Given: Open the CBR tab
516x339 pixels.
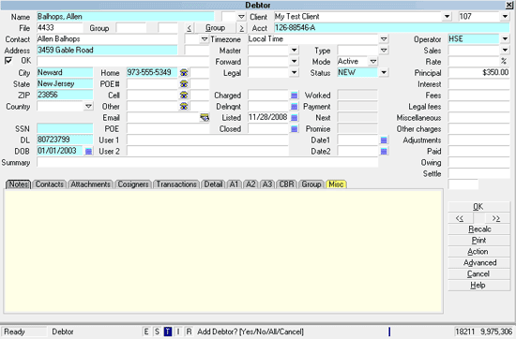Looking at the screenshot, I should [x=287, y=184].
